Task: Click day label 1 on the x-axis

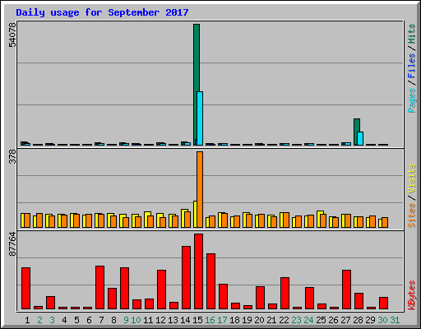Action: (27, 320)
